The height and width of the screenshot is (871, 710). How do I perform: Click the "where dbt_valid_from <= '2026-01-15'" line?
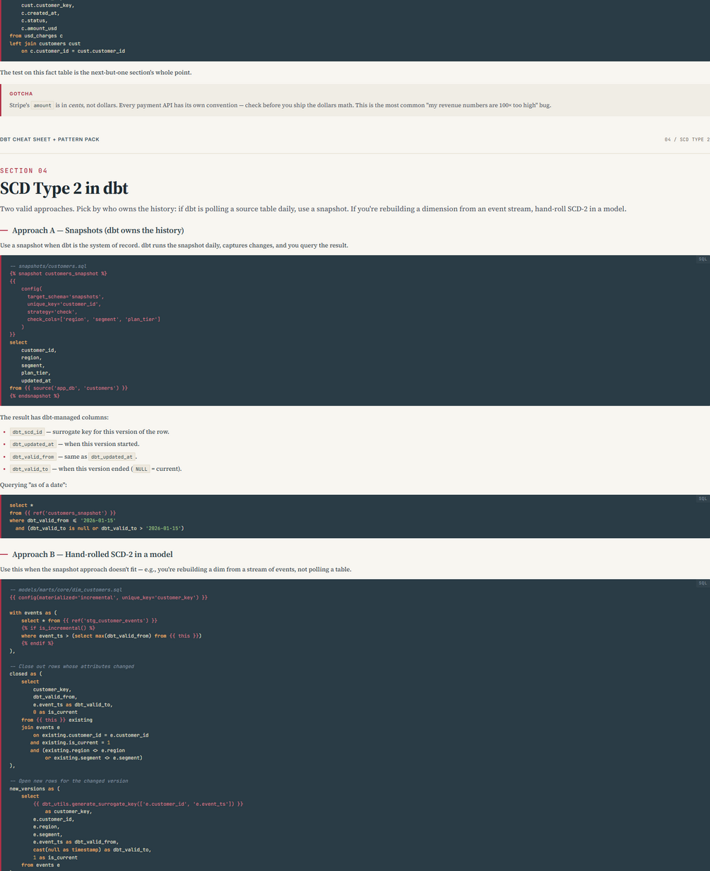(63, 520)
